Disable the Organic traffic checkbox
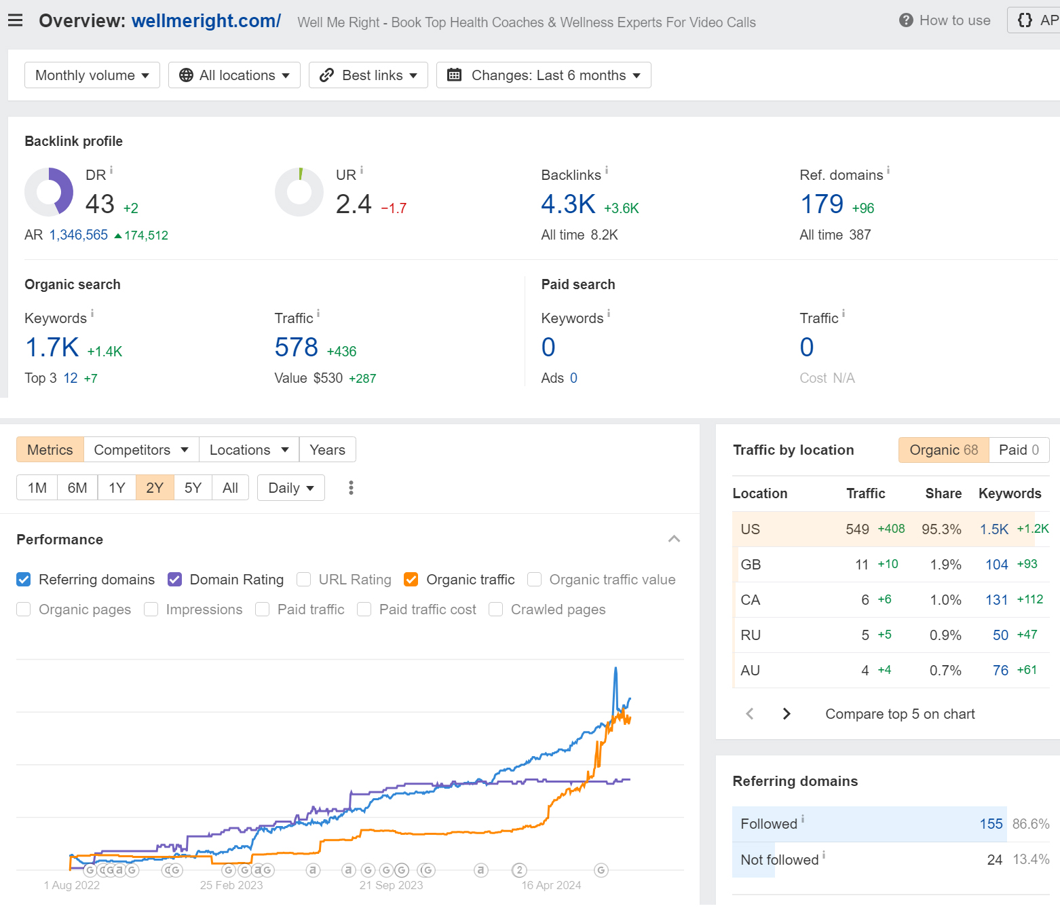 coord(411,580)
